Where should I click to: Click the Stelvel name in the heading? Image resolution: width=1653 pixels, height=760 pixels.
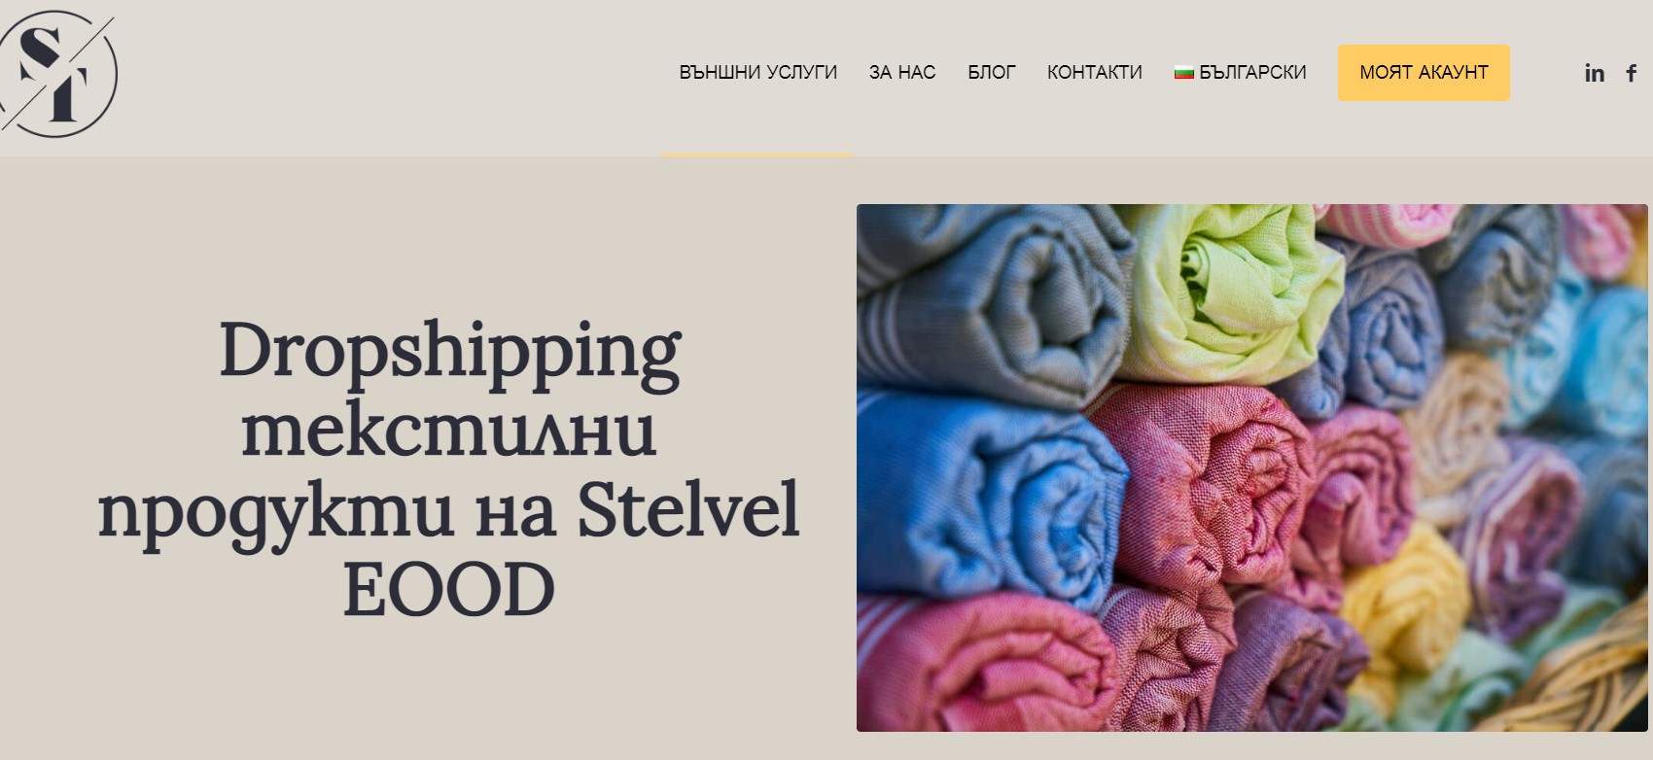[688, 509]
